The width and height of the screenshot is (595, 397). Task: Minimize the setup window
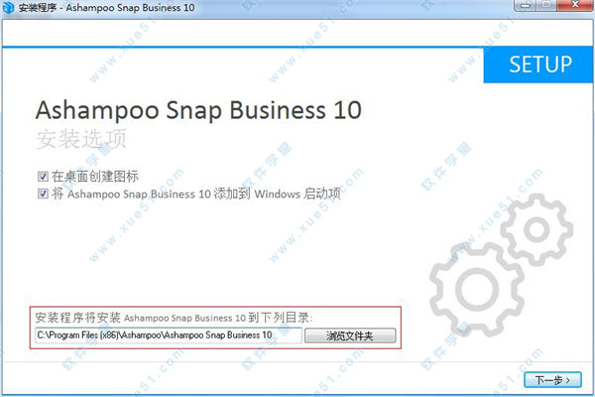pos(526,5)
